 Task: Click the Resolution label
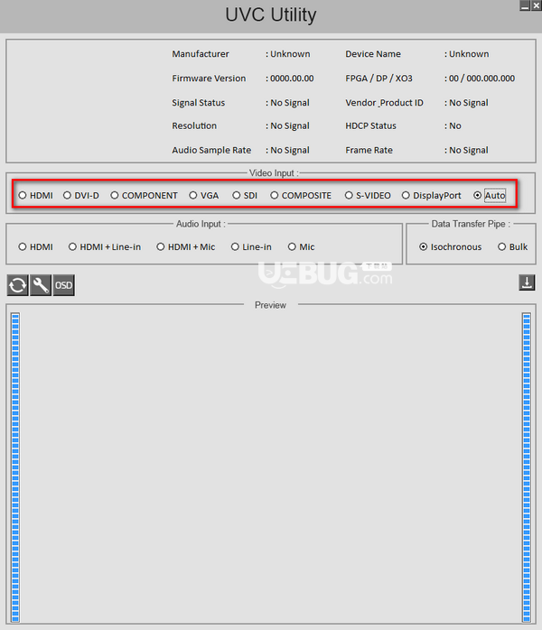tap(194, 125)
